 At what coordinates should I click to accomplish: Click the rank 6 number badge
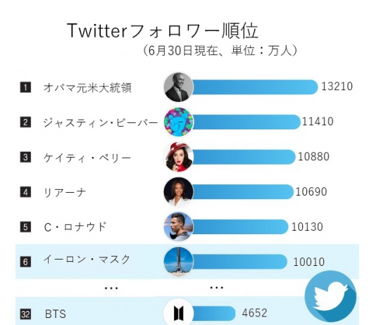point(25,262)
